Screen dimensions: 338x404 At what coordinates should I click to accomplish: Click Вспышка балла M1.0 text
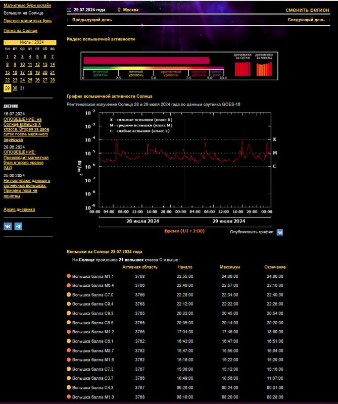(x=93, y=397)
